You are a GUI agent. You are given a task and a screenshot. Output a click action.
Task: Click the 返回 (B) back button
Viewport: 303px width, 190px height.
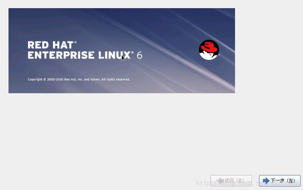[231, 181]
